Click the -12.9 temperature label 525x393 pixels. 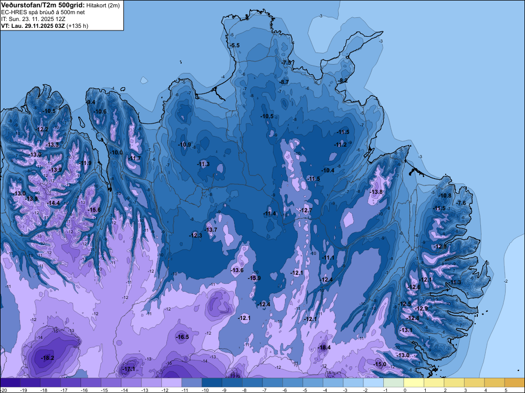(x=421, y=308)
